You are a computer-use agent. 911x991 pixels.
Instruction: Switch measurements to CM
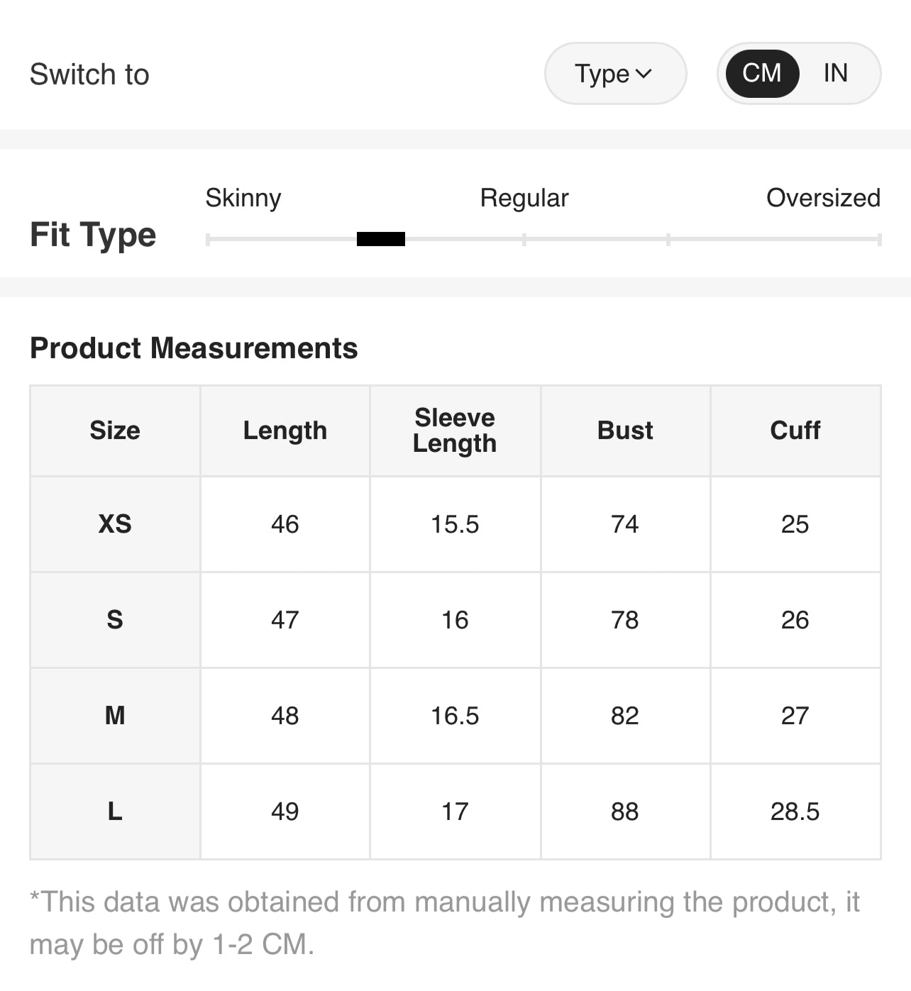pos(761,73)
